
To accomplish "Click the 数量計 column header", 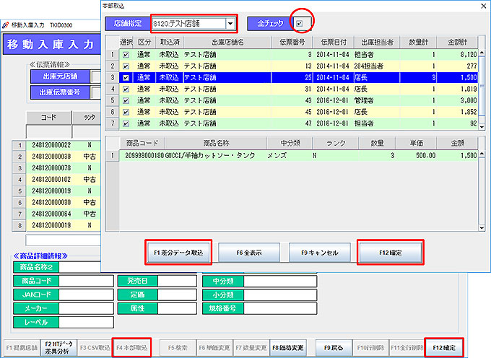I will pyautogui.click(x=418, y=43).
